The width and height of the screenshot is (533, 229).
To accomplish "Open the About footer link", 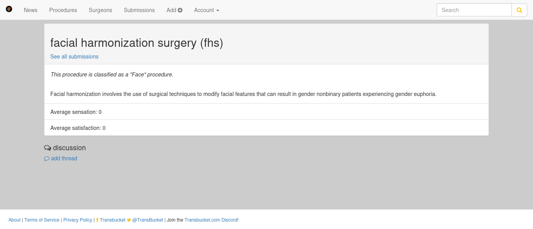I will pyautogui.click(x=14, y=220).
